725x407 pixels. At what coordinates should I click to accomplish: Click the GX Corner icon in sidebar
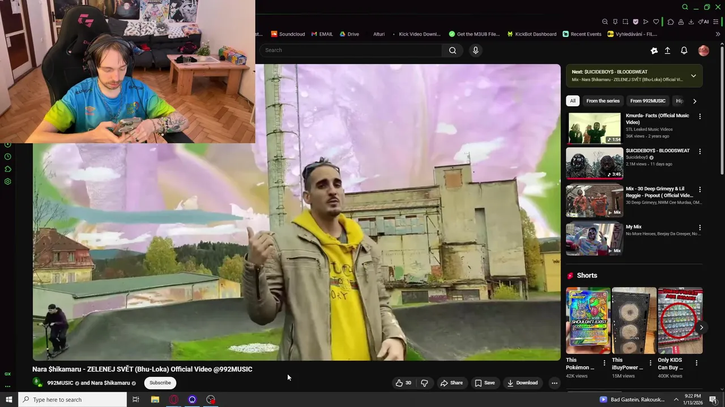[x=7, y=374]
